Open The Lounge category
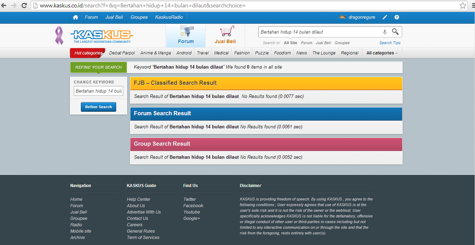475x245 pixels. click(324, 53)
